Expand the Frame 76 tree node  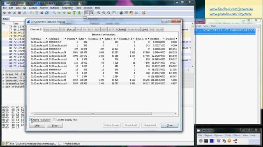pos(3,74)
